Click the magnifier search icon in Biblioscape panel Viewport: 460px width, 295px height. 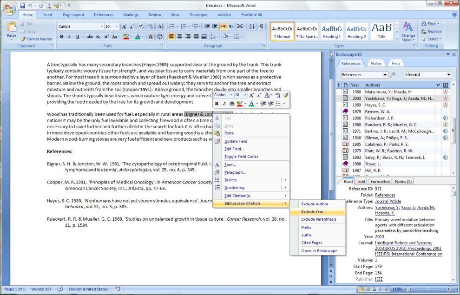[x=393, y=75]
